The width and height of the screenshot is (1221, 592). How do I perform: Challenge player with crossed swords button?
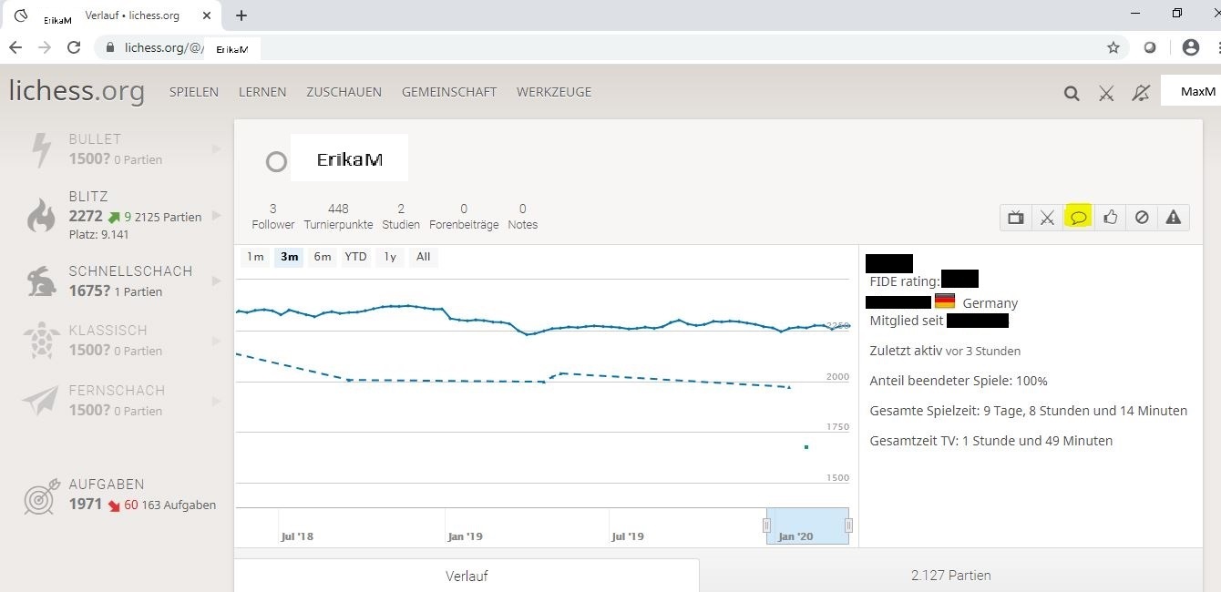pos(1047,217)
